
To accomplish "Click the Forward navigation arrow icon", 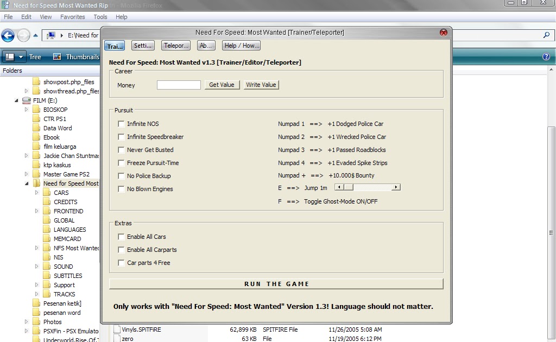I will coord(24,35).
